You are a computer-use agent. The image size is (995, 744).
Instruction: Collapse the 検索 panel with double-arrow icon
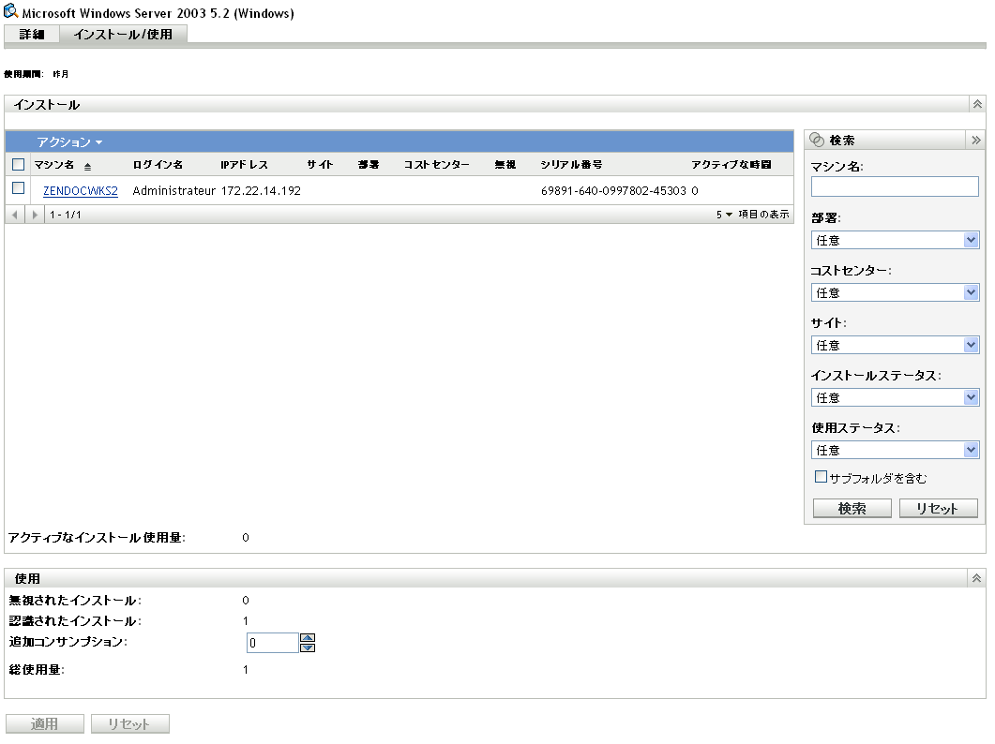click(x=976, y=141)
